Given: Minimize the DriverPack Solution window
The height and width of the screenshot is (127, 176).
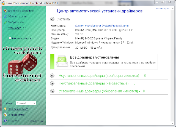Looking at the screenshot, I should [157, 2].
